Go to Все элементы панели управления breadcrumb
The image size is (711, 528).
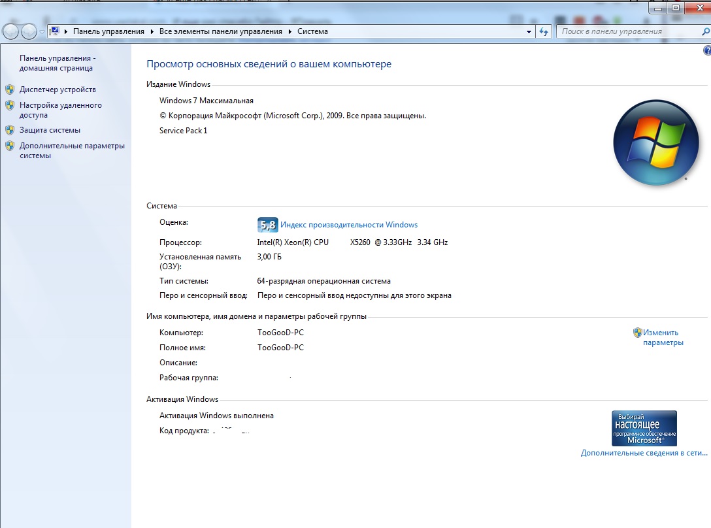pyautogui.click(x=221, y=31)
